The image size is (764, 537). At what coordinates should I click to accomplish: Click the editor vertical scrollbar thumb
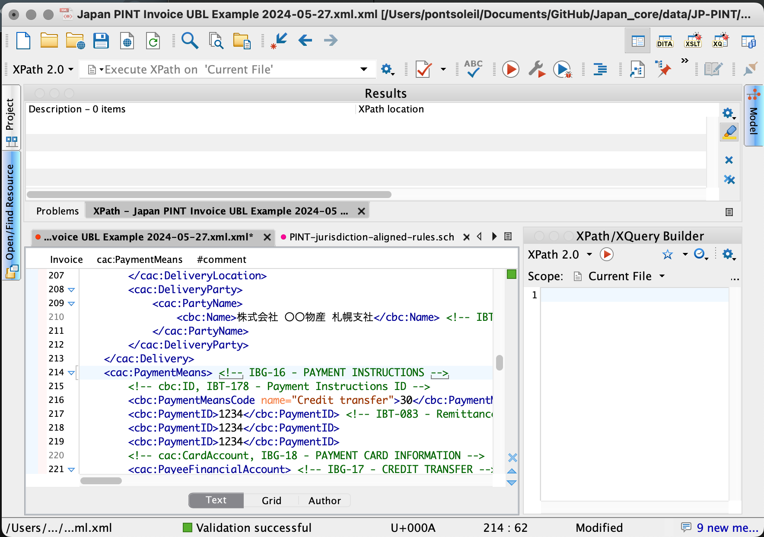[500, 363]
